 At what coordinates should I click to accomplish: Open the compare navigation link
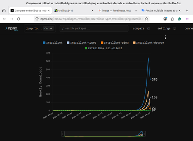tap(141, 28)
